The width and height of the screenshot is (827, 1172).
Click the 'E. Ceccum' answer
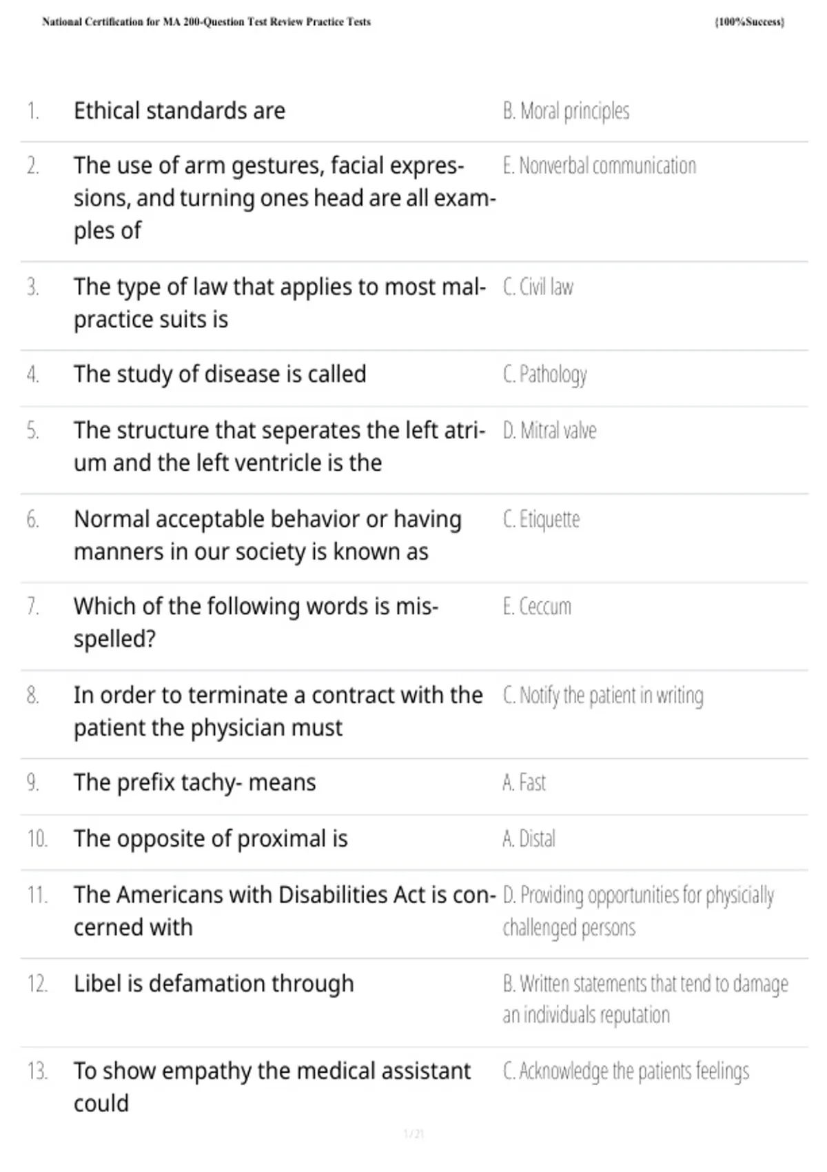pyautogui.click(x=537, y=607)
